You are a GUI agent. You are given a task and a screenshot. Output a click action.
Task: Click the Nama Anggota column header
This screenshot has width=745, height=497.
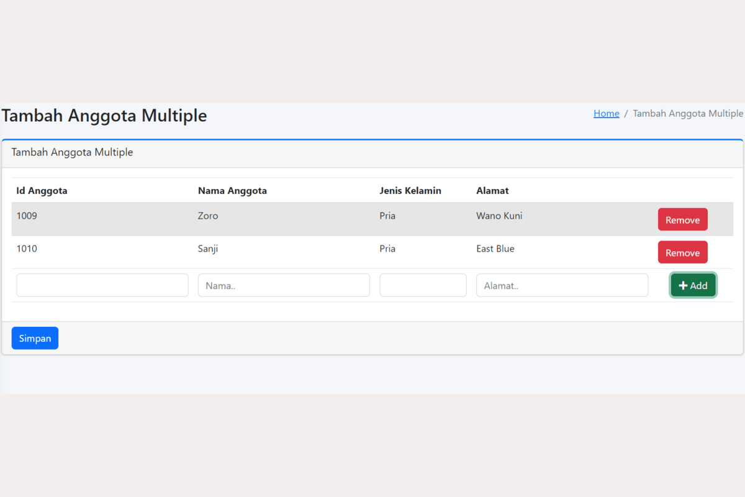pos(232,191)
